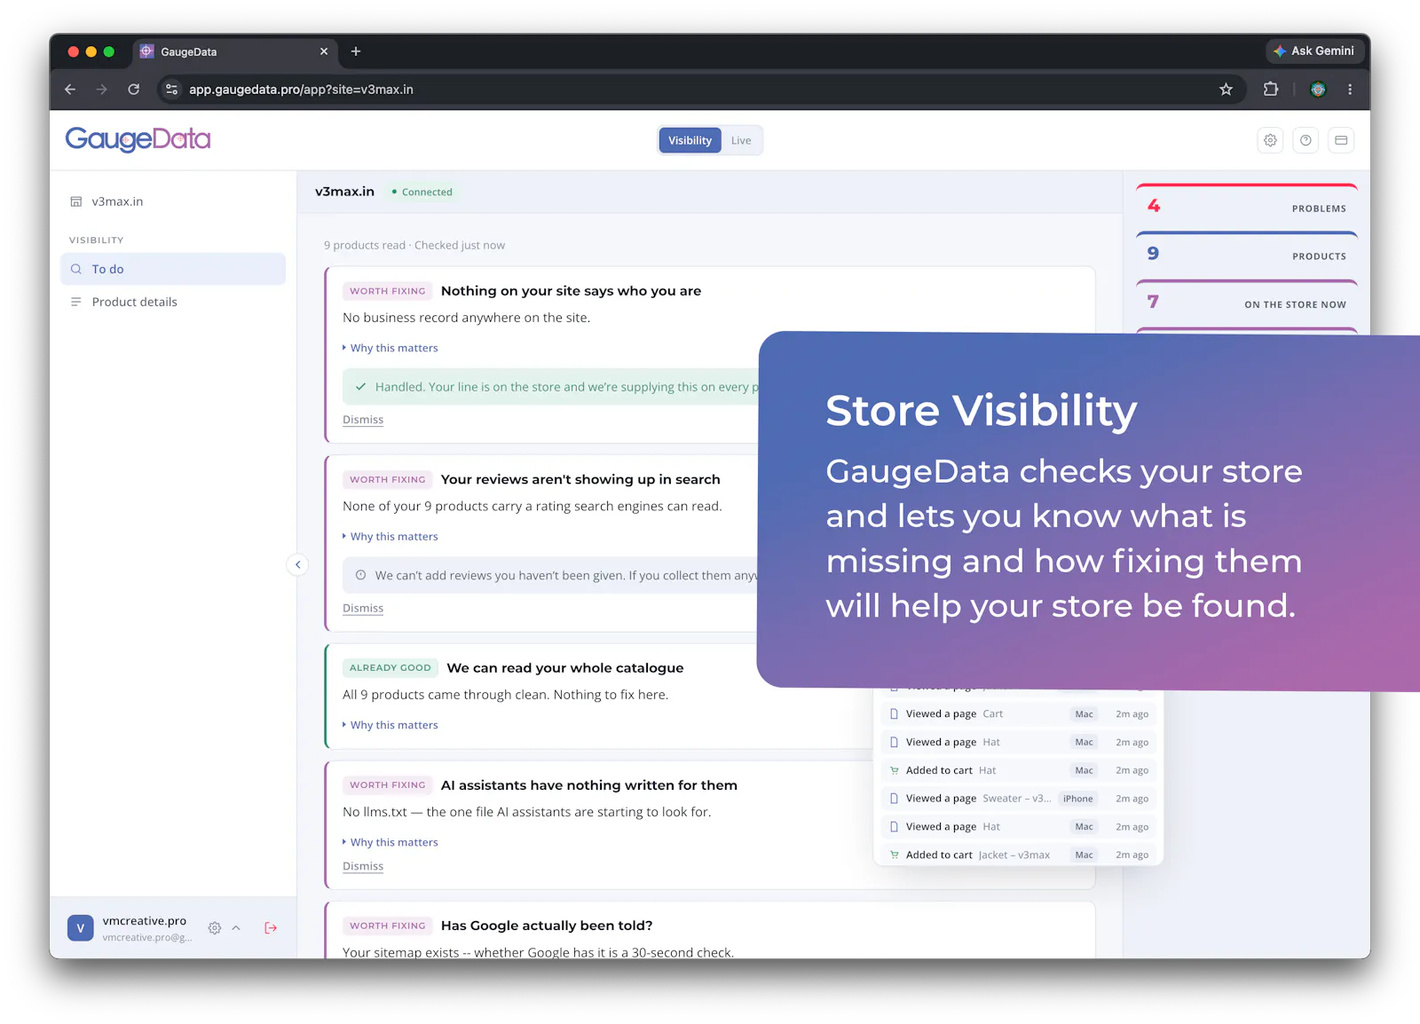1420x1024 pixels.
Task: Bookmark this page with the star icon
Action: click(1226, 90)
